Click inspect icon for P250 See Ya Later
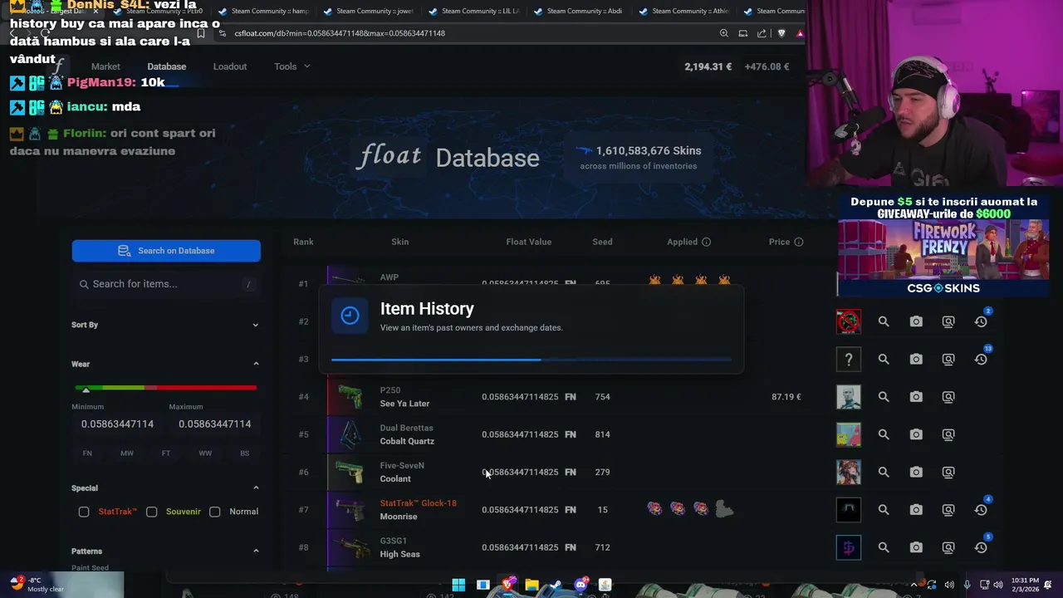Image resolution: width=1063 pixels, height=598 pixels. click(948, 397)
